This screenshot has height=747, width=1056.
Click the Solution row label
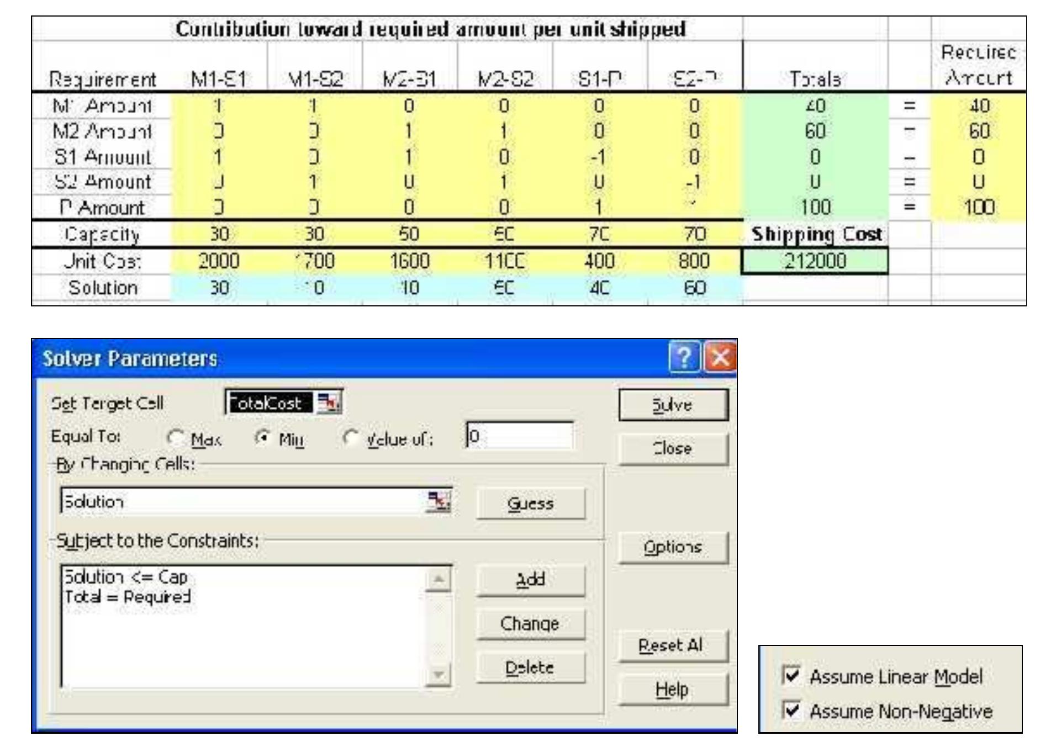(x=103, y=288)
